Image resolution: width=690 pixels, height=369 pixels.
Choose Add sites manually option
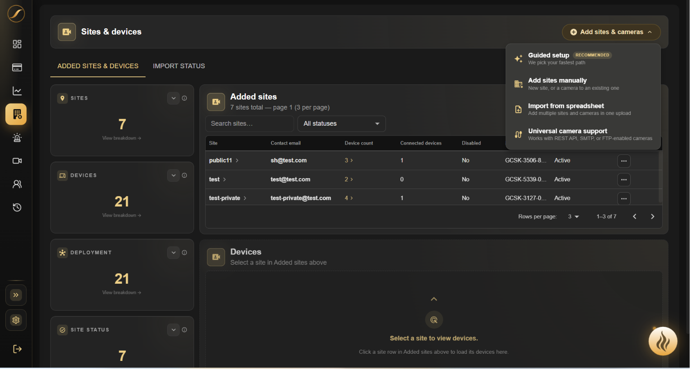pos(583,84)
